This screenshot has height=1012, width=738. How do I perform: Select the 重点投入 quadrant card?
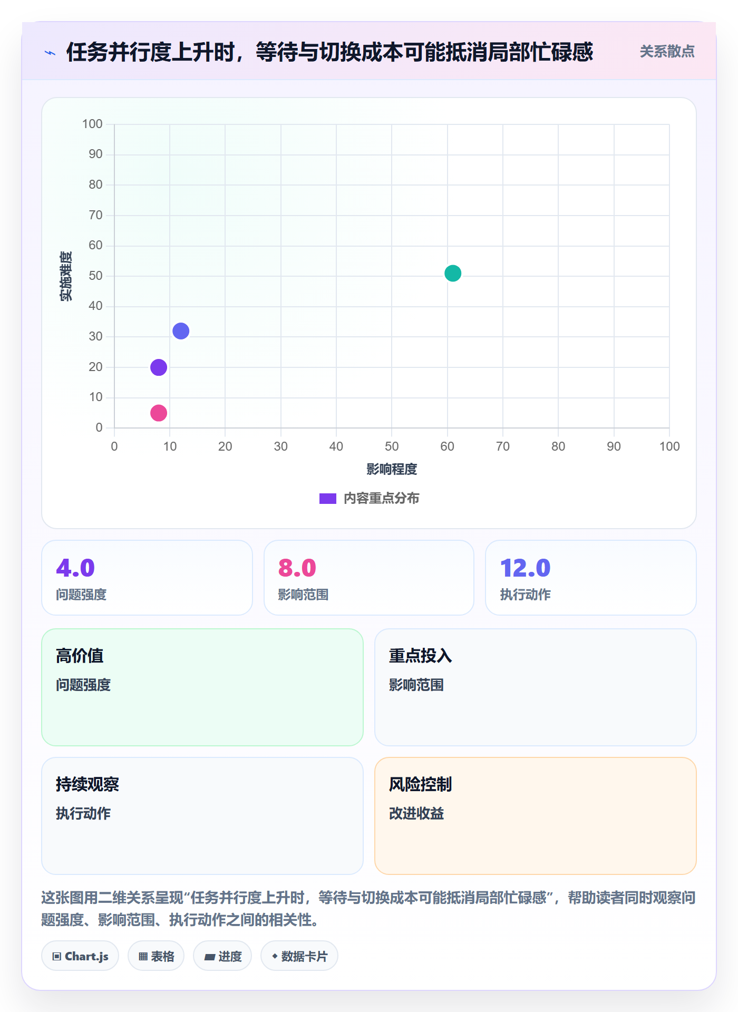tap(536, 687)
